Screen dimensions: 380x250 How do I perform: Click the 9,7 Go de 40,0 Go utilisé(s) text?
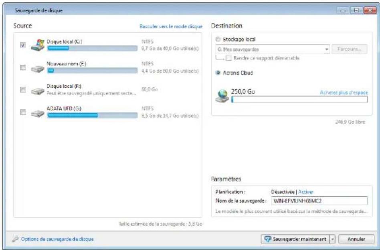(170, 48)
